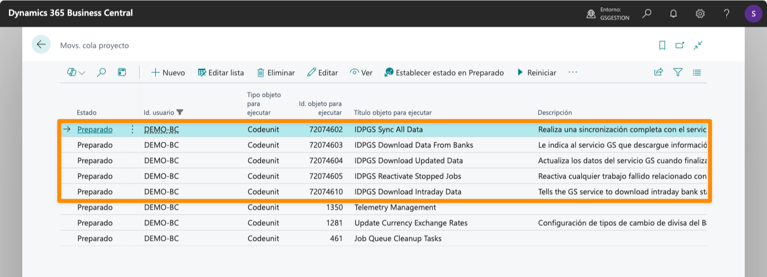Click IDPGS Sync All Data title cell
This screenshot has width=767, height=277.
(389, 130)
